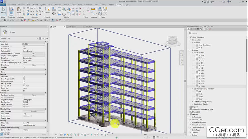This screenshot has height=139, width=248.
Task: Click the Offset tool icon
Action: (59, 9)
